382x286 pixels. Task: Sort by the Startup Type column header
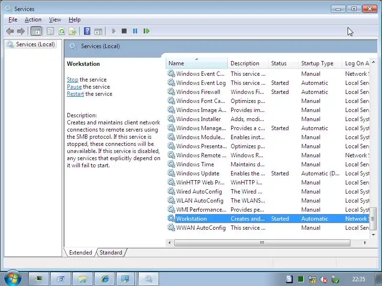320,63
